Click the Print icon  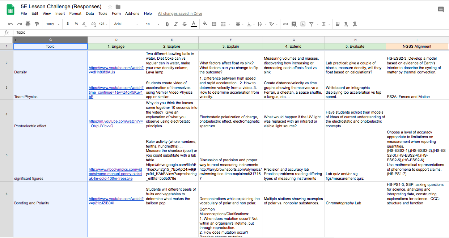click(28, 24)
